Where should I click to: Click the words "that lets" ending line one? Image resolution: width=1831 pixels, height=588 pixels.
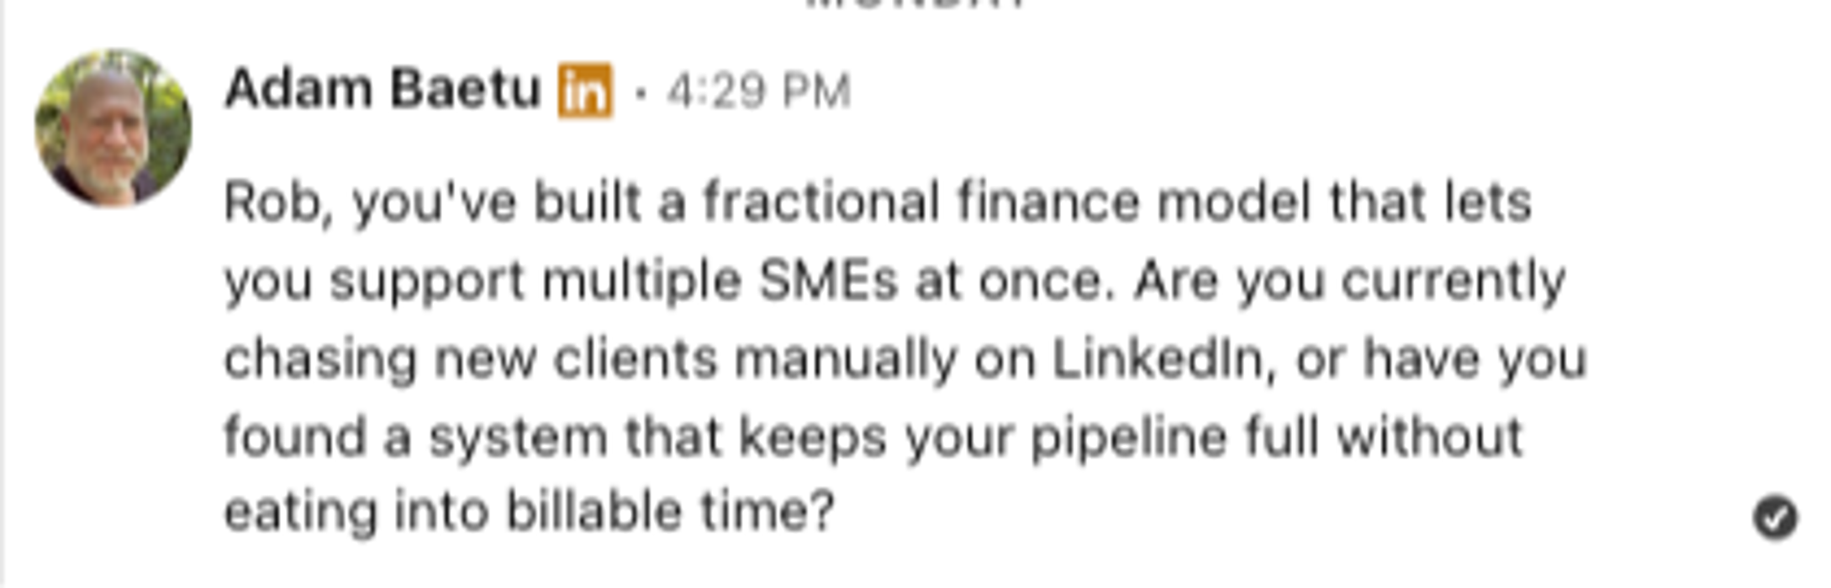(x=1429, y=202)
